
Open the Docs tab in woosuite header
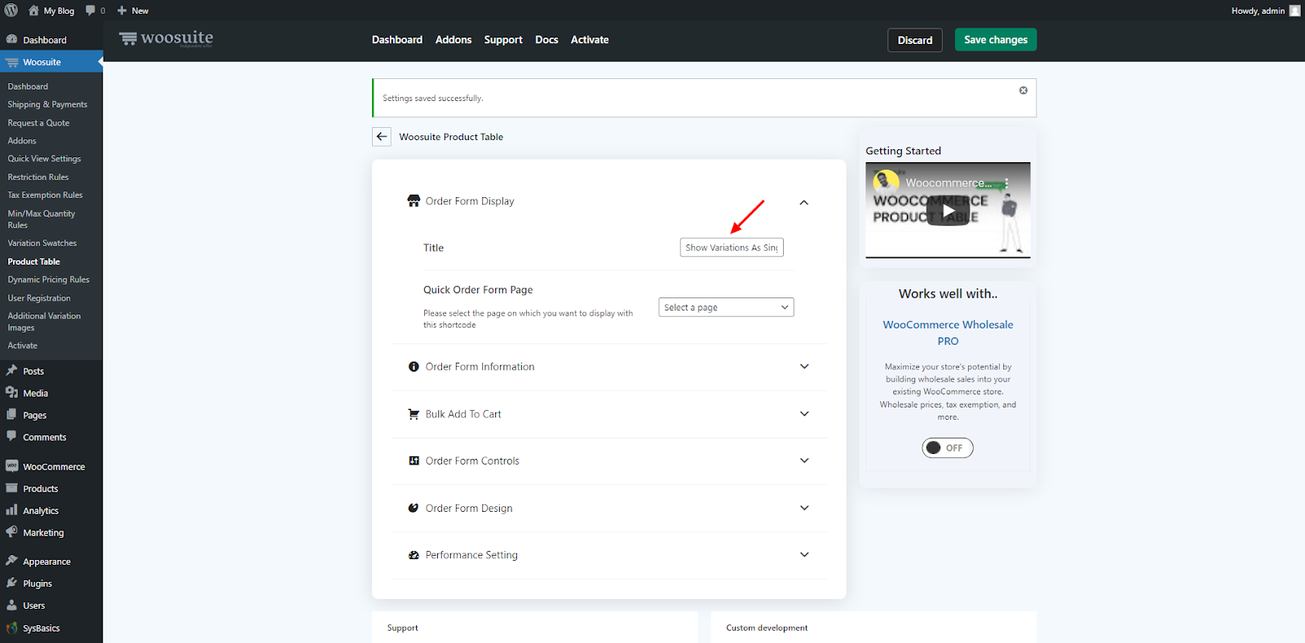pos(546,40)
